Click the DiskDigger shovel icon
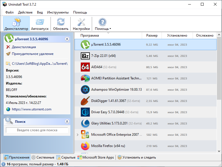 click(x=85, y=101)
